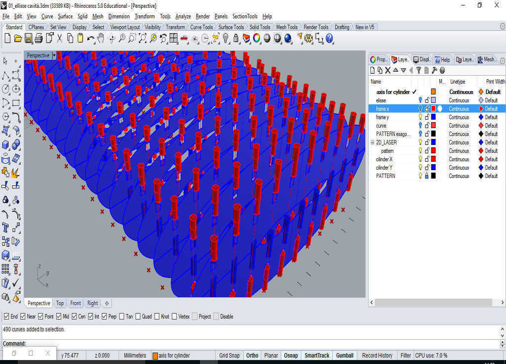Click color swatch of frame x layer
The image size is (506, 364).
(x=433, y=108)
